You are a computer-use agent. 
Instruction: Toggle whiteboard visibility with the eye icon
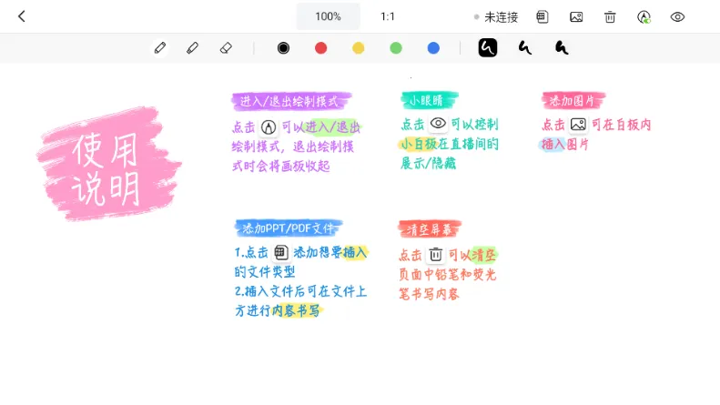point(677,16)
